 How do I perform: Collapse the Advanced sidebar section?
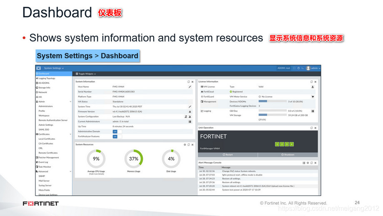pos(71,171)
